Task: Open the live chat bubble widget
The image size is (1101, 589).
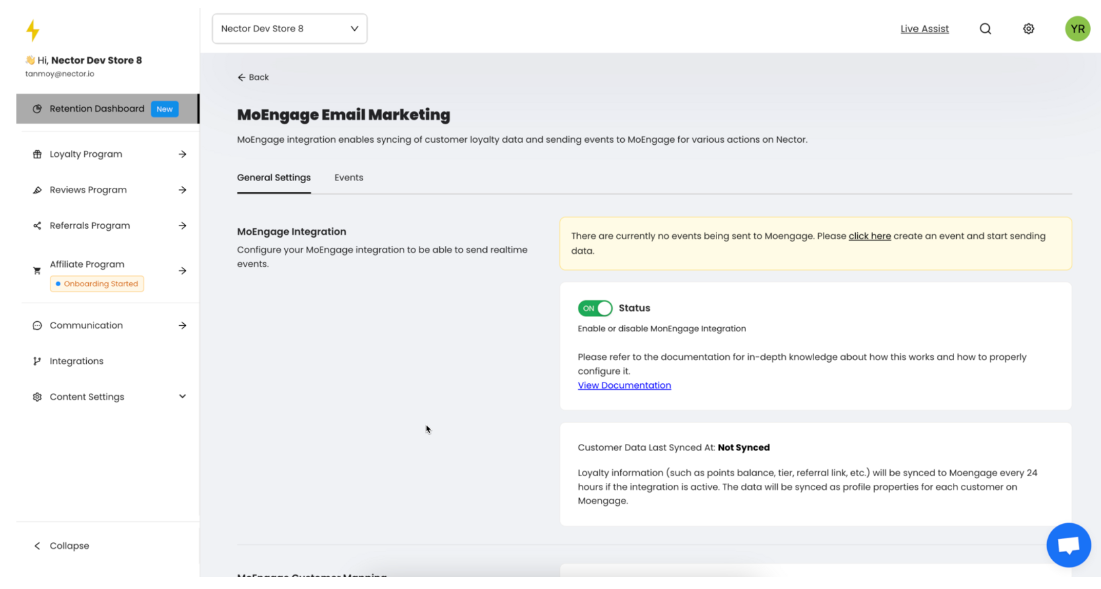Action: (1069, 545)
